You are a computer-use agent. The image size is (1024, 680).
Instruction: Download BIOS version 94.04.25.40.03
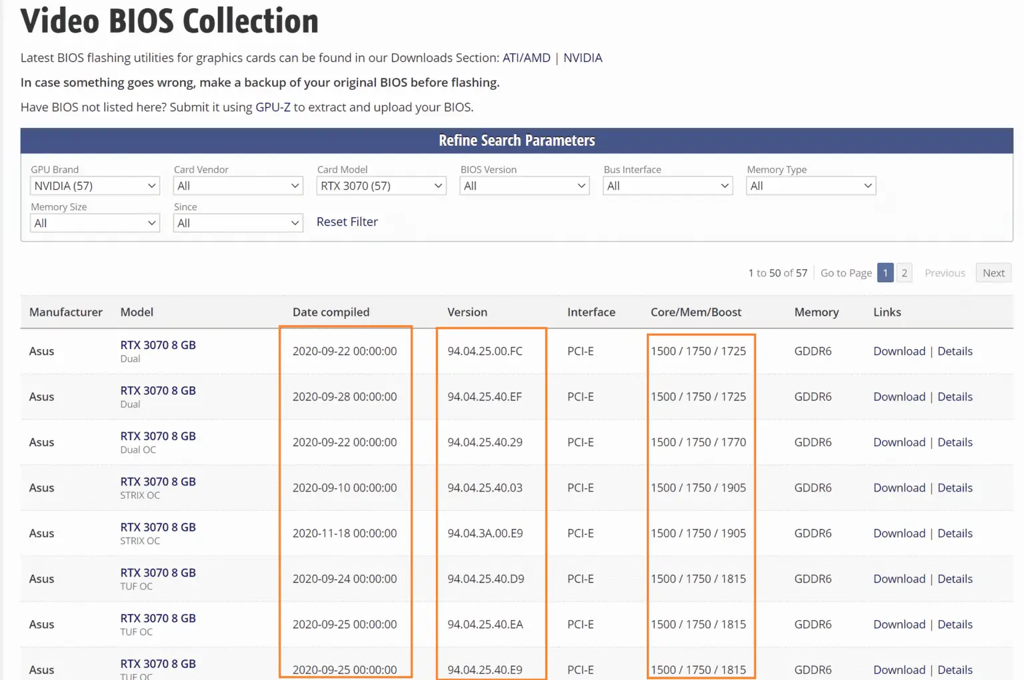tap(899, 488)
